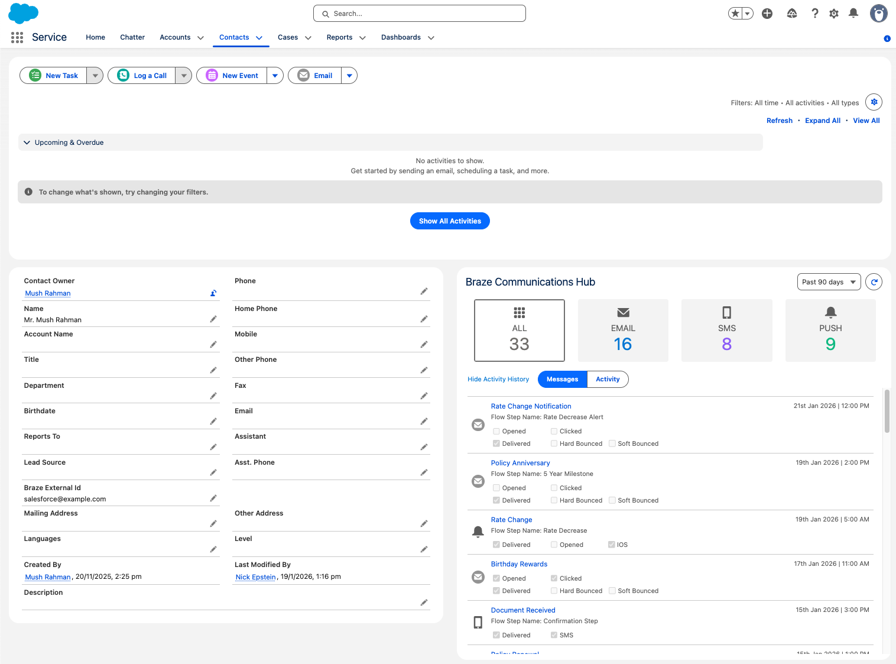Open the Setup gear icon
The image size is (896, 664).
833,14
